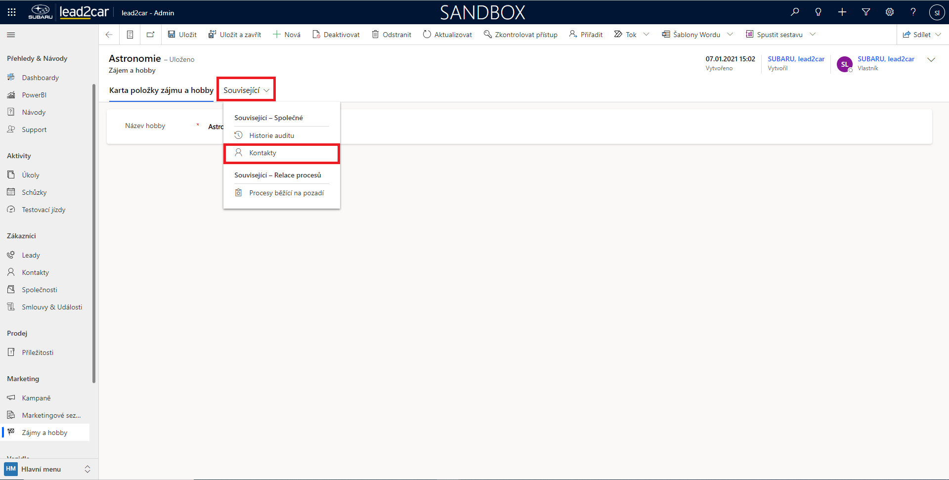949x480 pixels.
Task: Click the back arrow in command bar
Action: pyautogui.click(x=109, y=35)
